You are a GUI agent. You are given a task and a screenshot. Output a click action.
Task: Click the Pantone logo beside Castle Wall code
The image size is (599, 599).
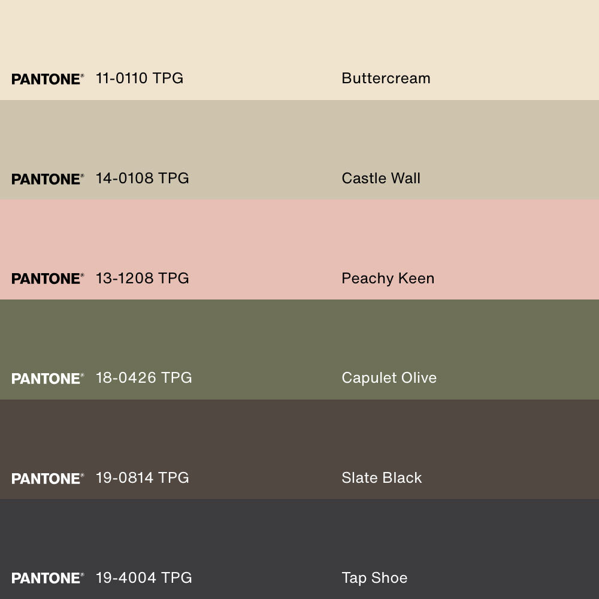(47, 179)
